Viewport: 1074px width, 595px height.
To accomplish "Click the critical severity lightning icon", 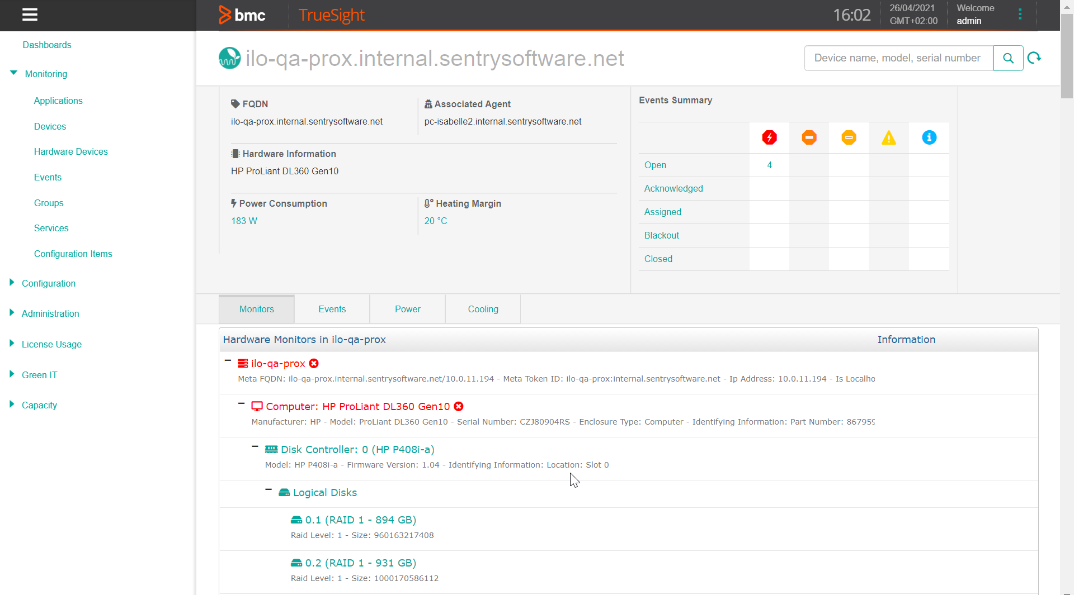I will coord(770,137).
